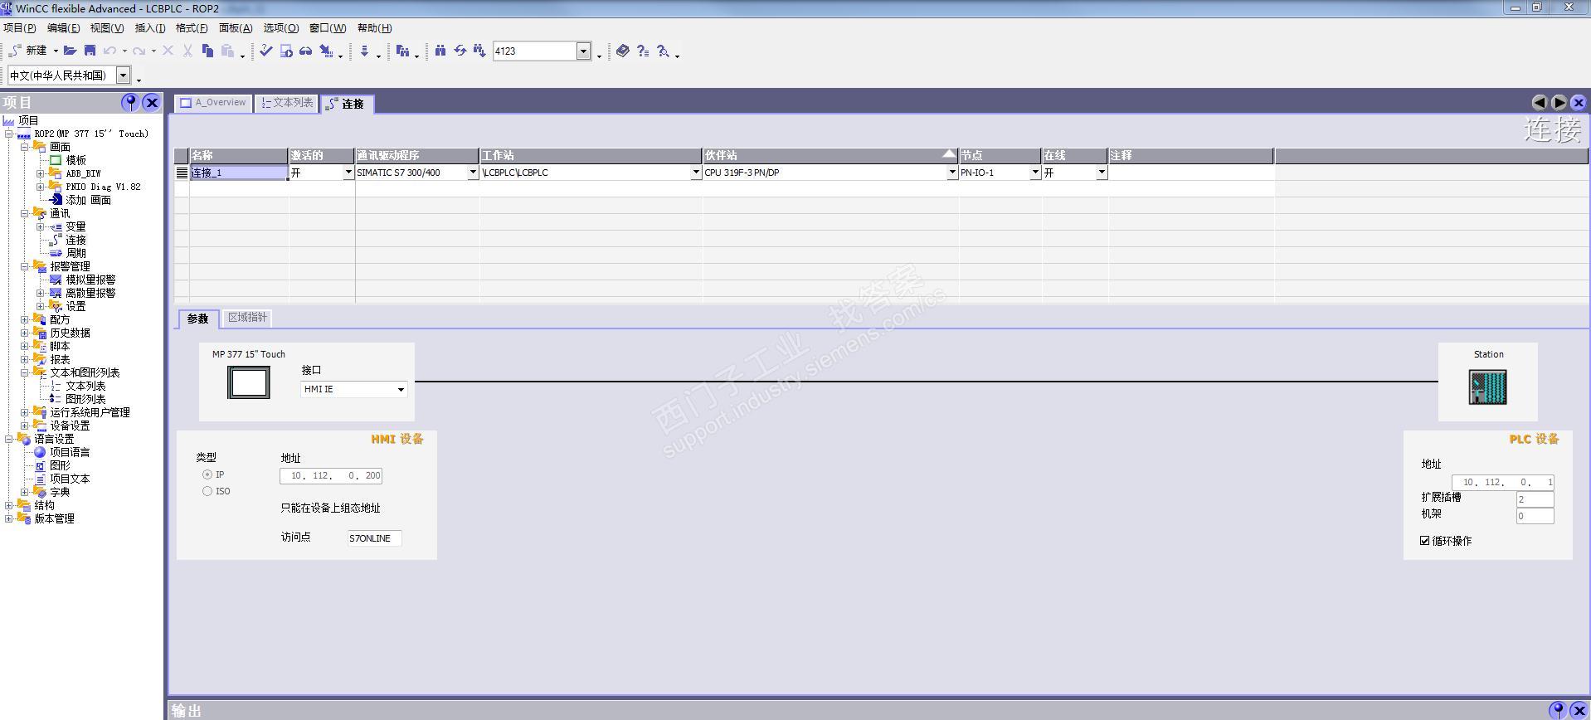Collapse the 画面 tree node

pos(25,147)
